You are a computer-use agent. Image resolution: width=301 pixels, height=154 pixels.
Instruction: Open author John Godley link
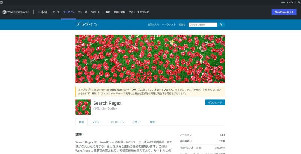(x=108, y=108)
